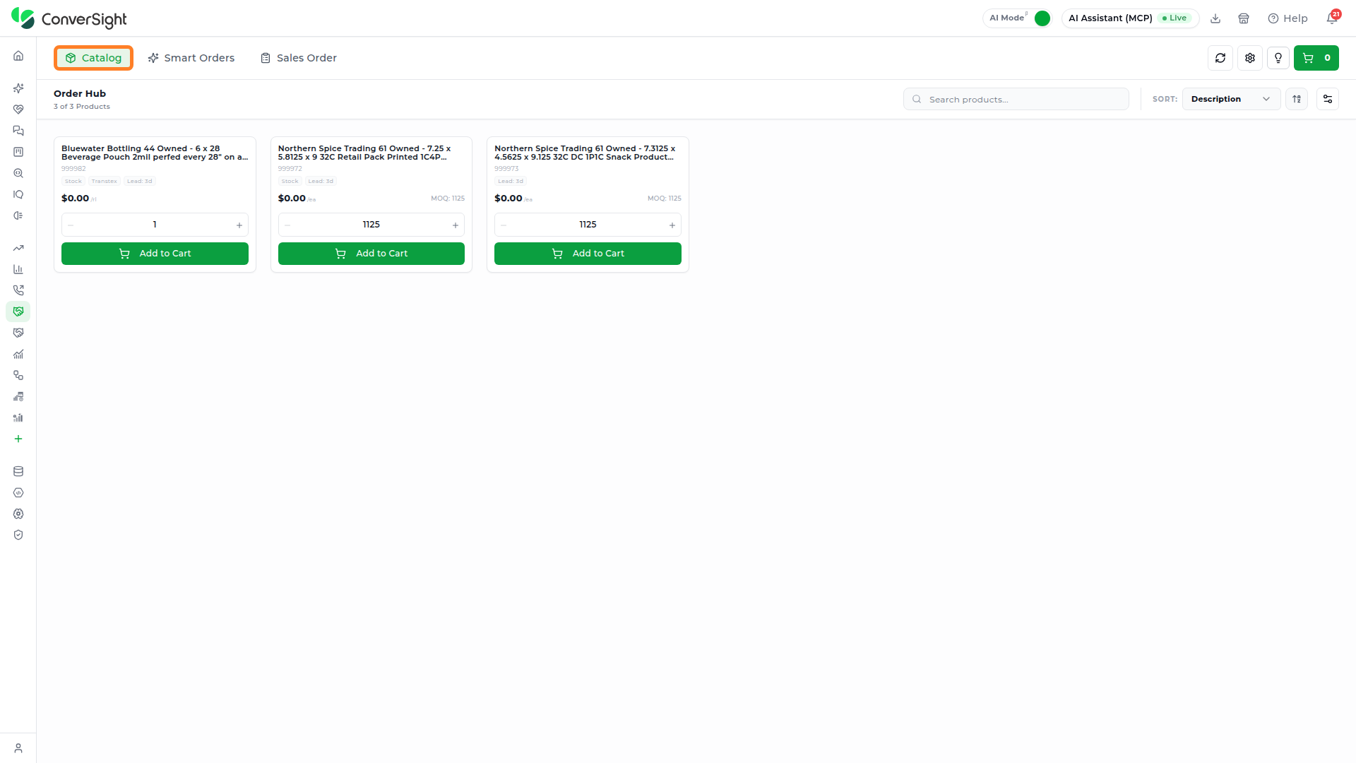Open the filter sliders icon
Screen dimensions: 1356x763
pyautogui.click(x=1328, y=99)
